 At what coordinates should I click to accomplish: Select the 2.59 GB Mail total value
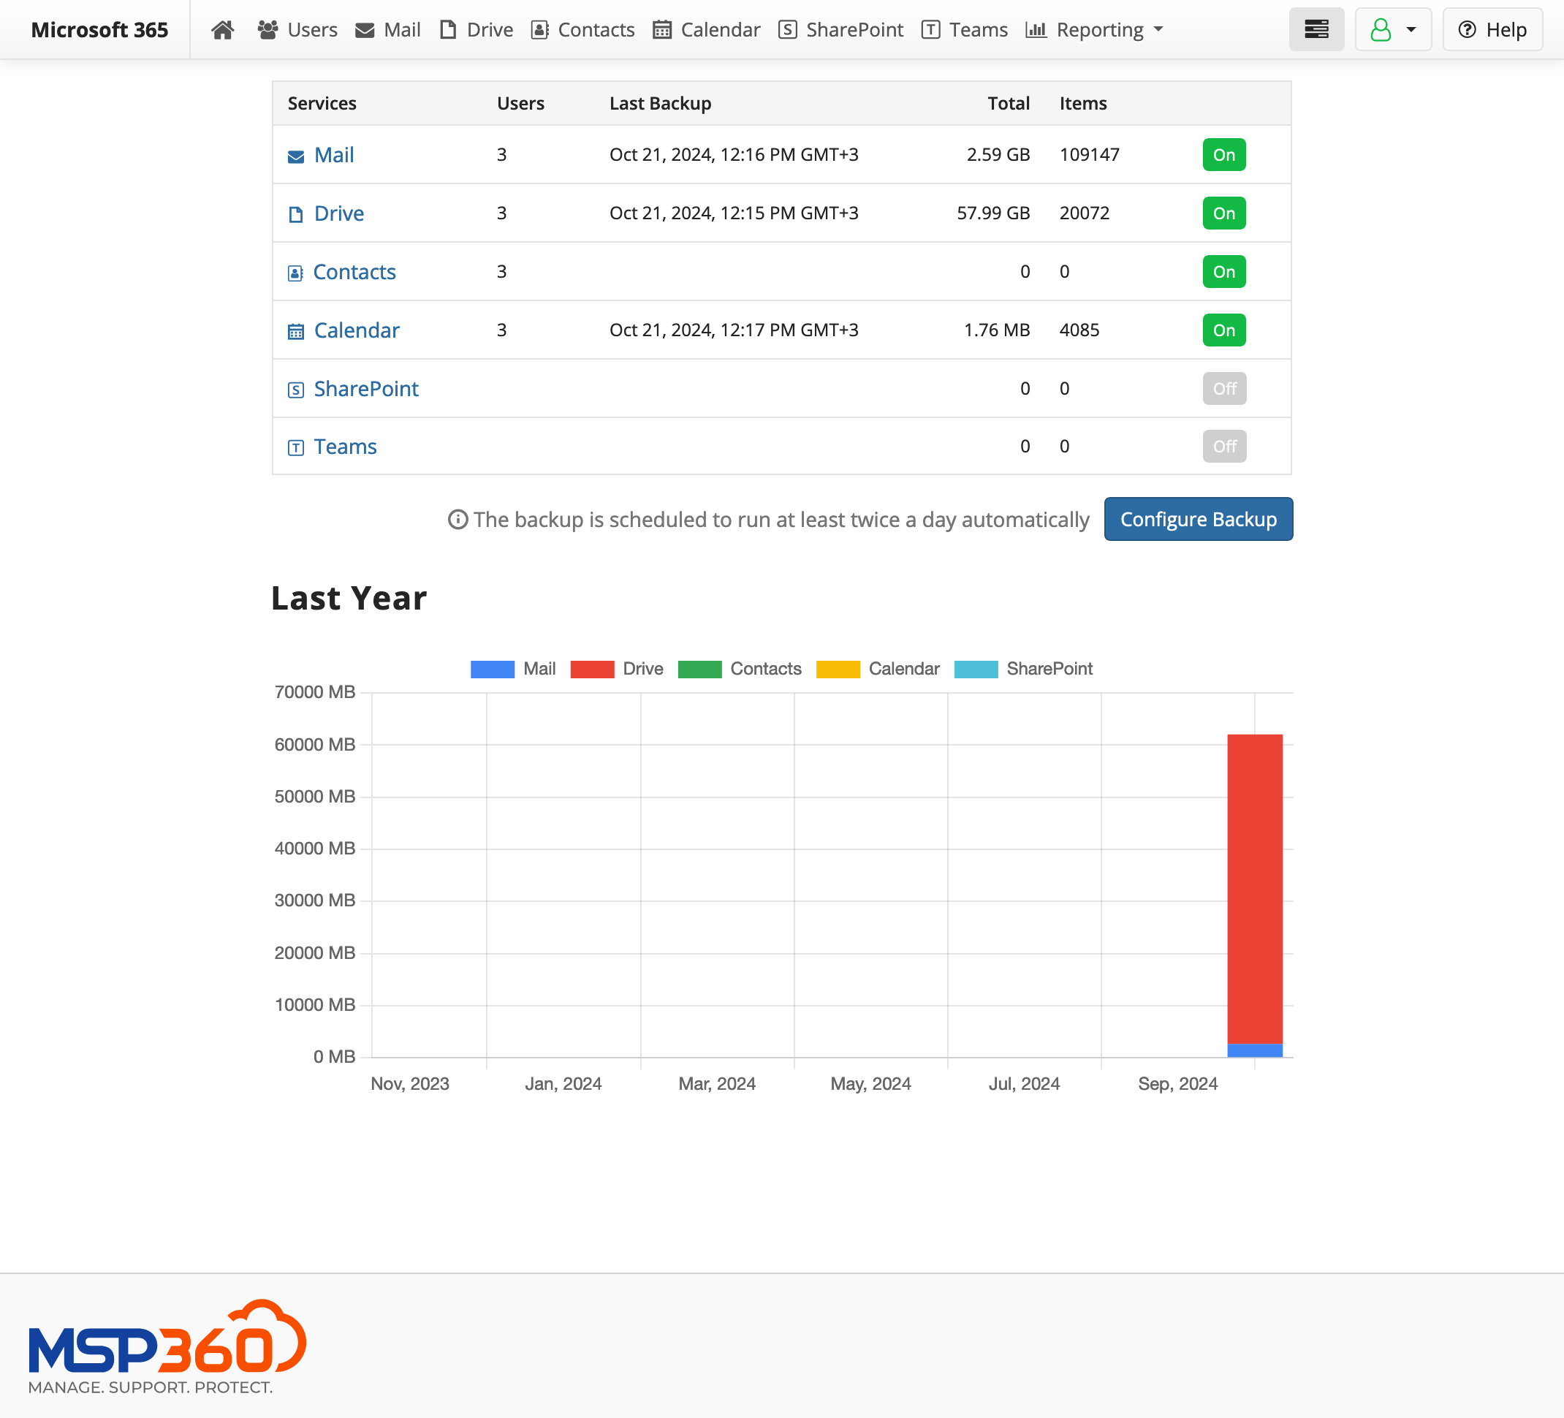point(998,155)
